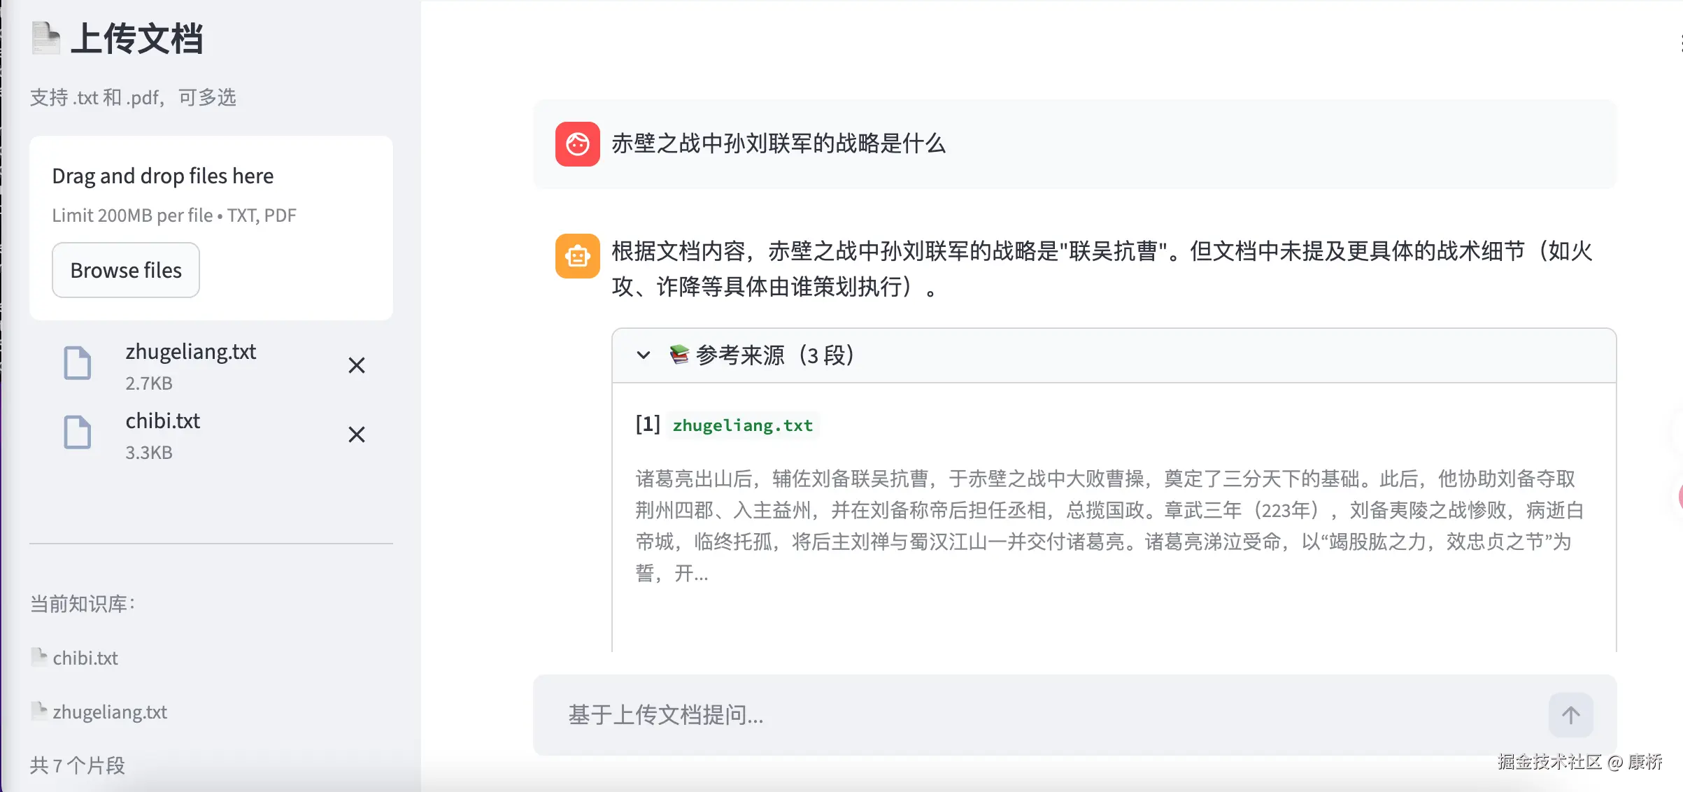Select zhugeliang.txt in 当前知识库 list
Screen dimensions: 1683x792
pyautogui.click(x=110, y=712)
